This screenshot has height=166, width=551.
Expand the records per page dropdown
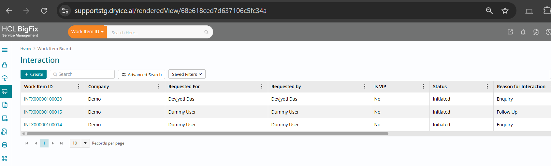(x=85, y=143)
